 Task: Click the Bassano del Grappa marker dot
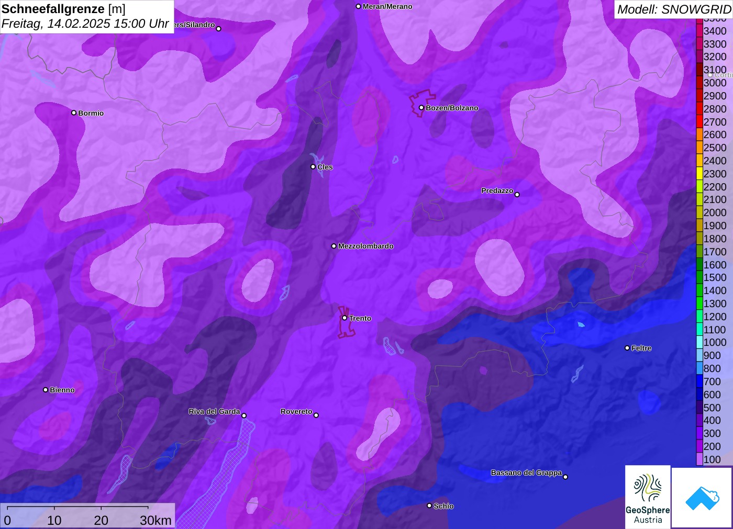pyautogui.click(x=565, y=477)
